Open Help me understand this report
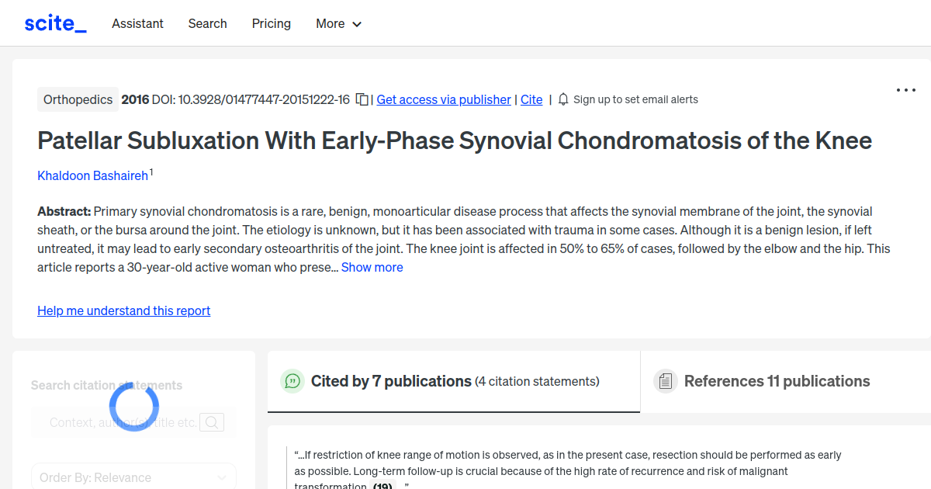The height and width of the screenshot is (489, 931). click(x=123, y=310)
